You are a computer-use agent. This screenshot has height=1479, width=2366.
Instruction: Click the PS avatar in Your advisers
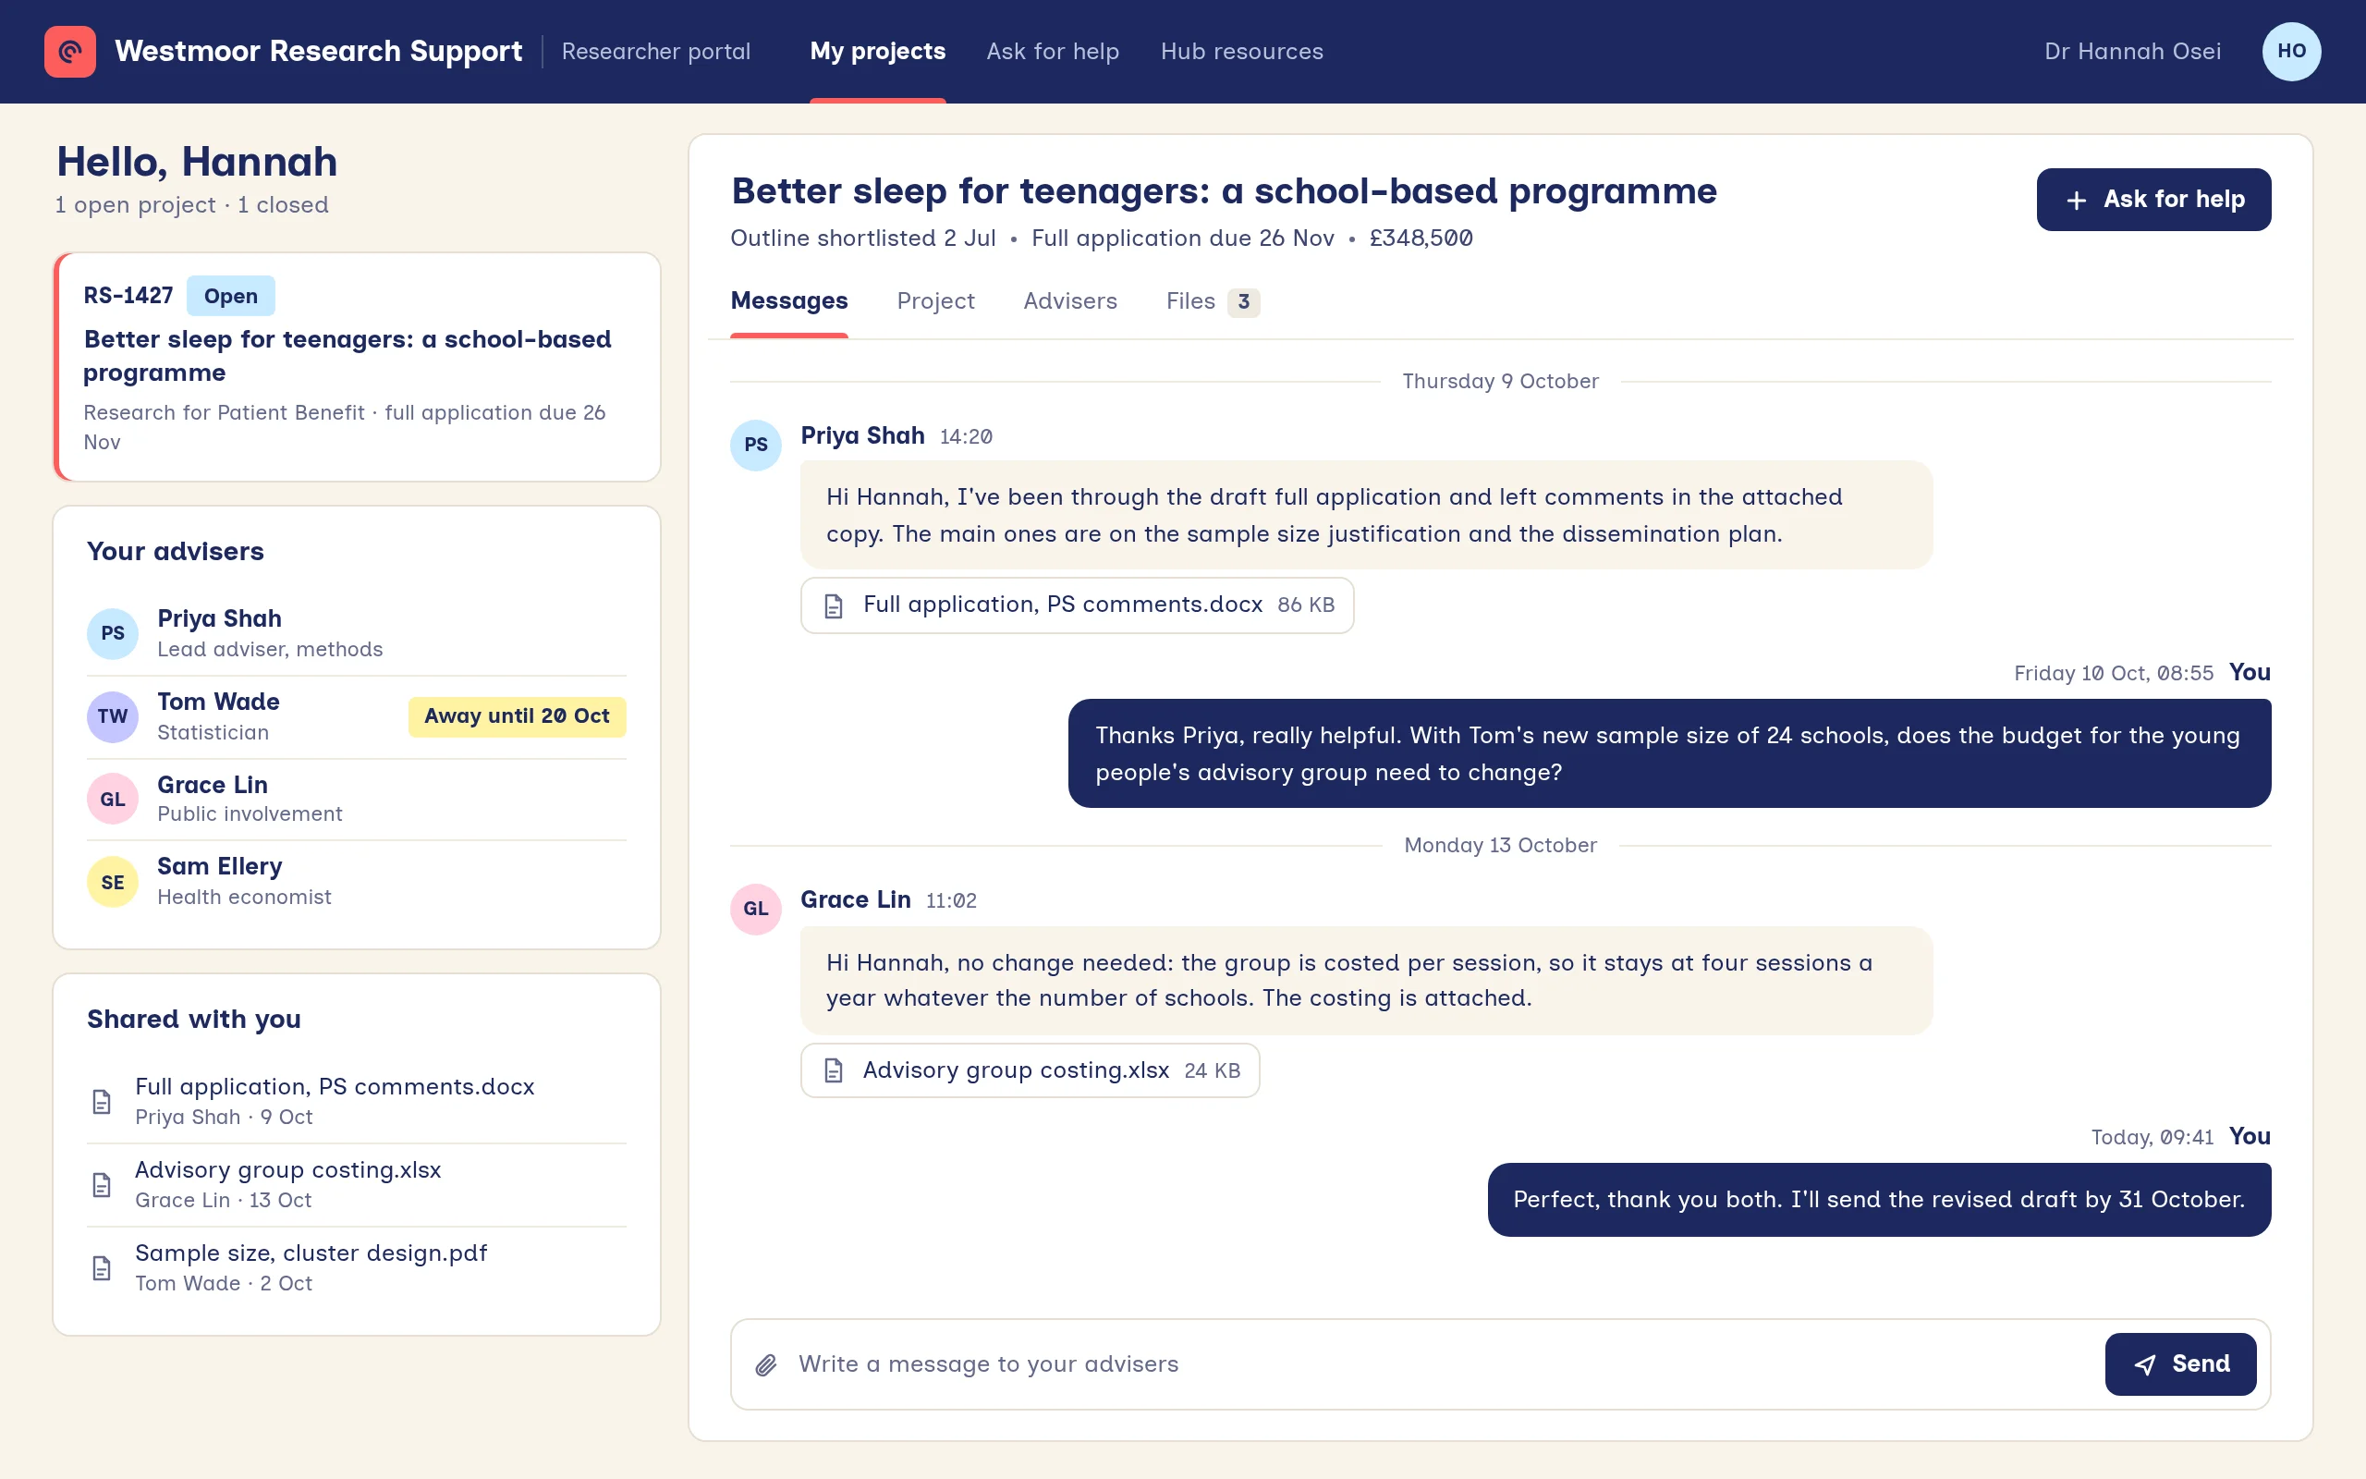(x=113, y=633)
